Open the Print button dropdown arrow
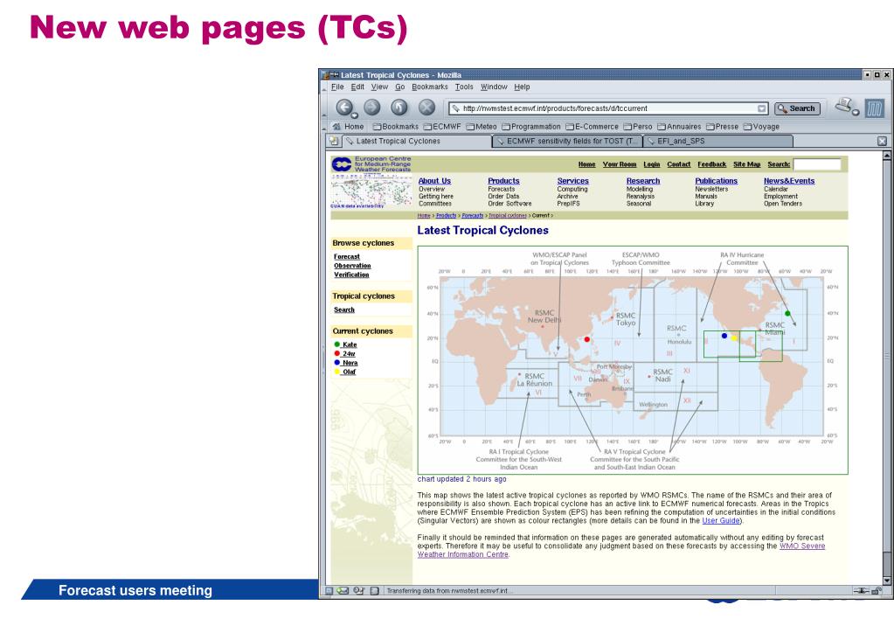Image resolution: width=894 pixels, height=619 pixels. (856, 113)
